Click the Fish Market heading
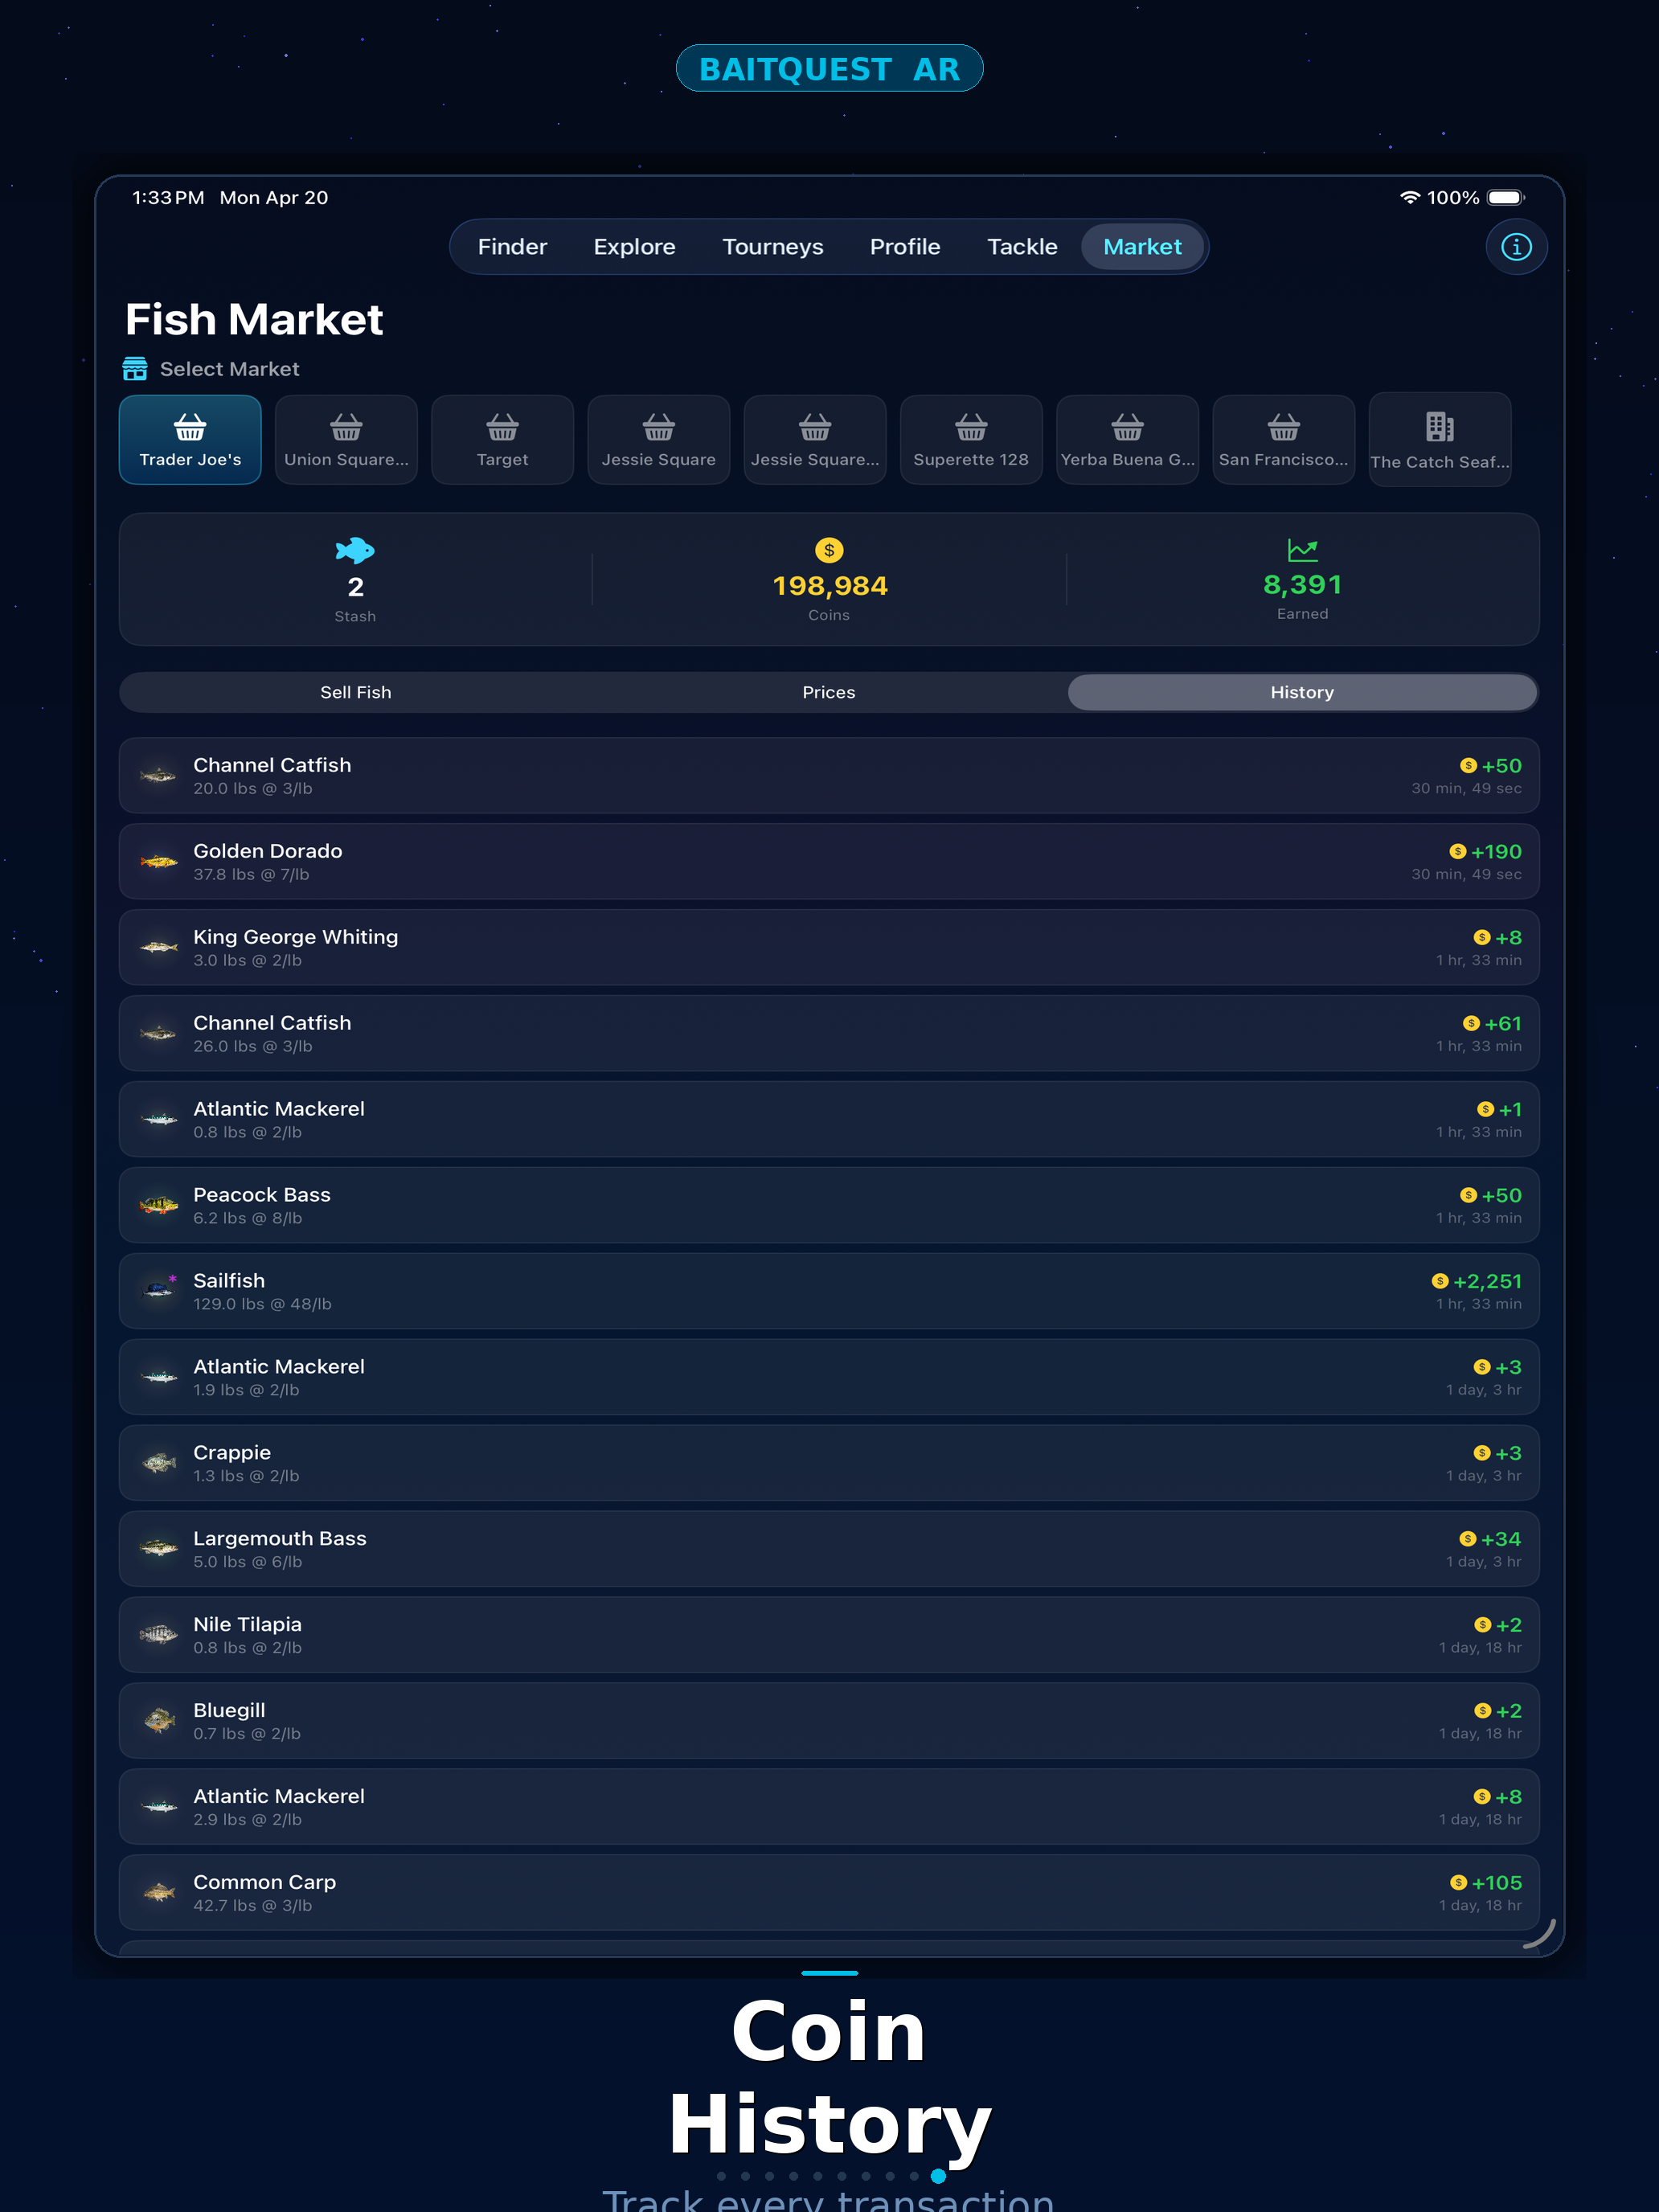 (254, 320)
